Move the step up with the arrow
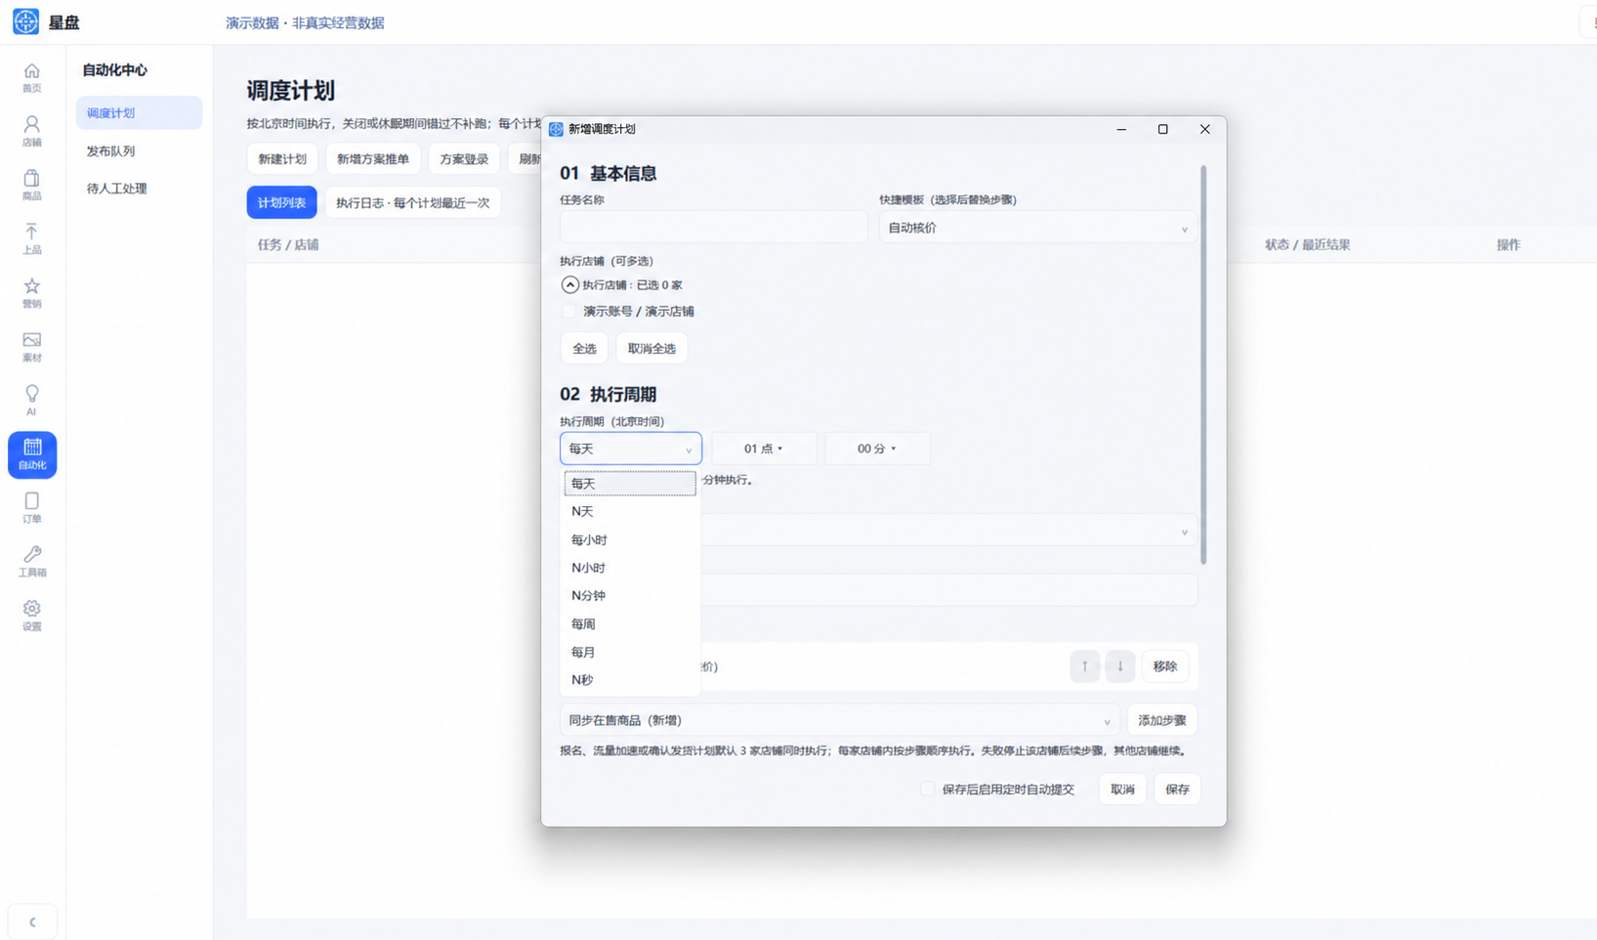Viewport: 1597px width, 940px height. click(x=1084, y=666)
